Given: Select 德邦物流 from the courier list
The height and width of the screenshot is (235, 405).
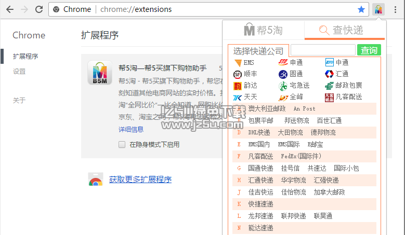Looking at the screenshot, I should [x=323, y=132].
